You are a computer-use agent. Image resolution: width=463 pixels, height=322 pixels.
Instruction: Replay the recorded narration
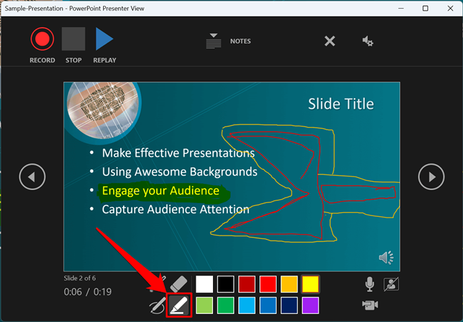pos(105,39)
